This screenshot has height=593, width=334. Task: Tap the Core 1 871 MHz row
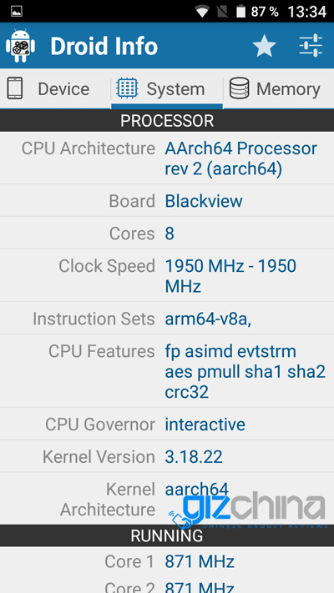[x=167, y=561]
